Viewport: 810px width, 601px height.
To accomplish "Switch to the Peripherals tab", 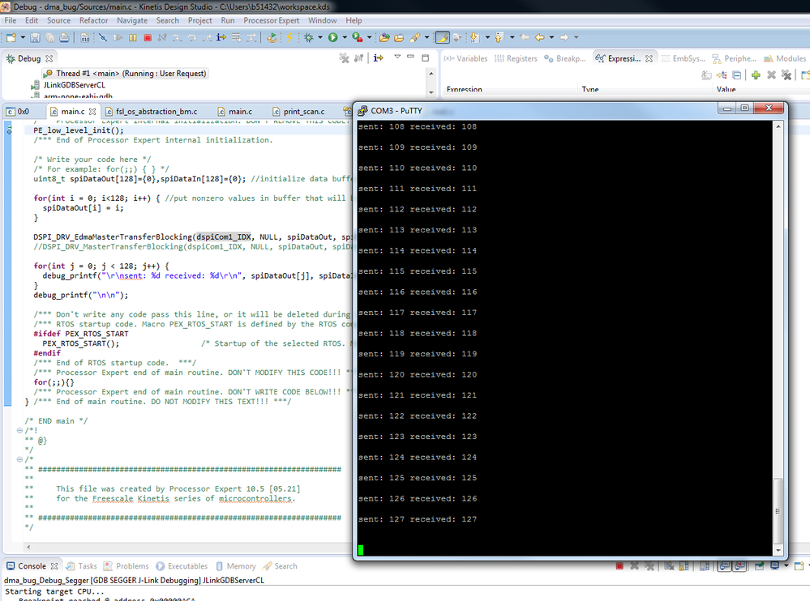I will (x=734, y=59).
